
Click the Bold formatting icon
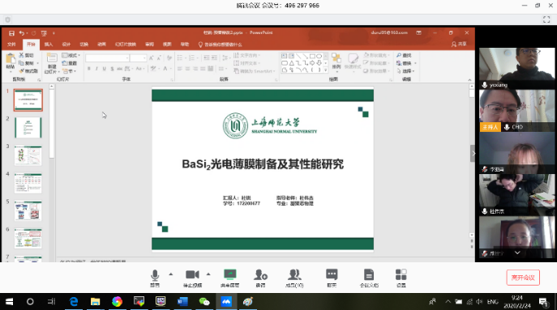click(89, 69)
